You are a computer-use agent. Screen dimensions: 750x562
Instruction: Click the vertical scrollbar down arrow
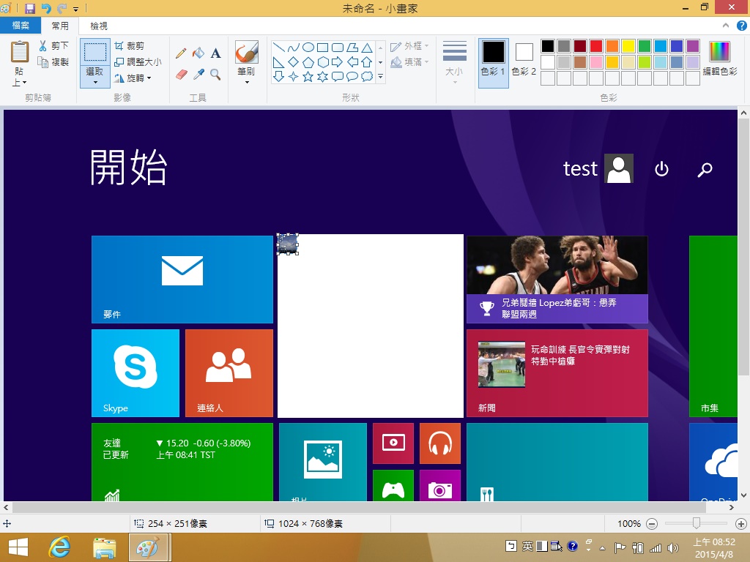pos(743,496)
